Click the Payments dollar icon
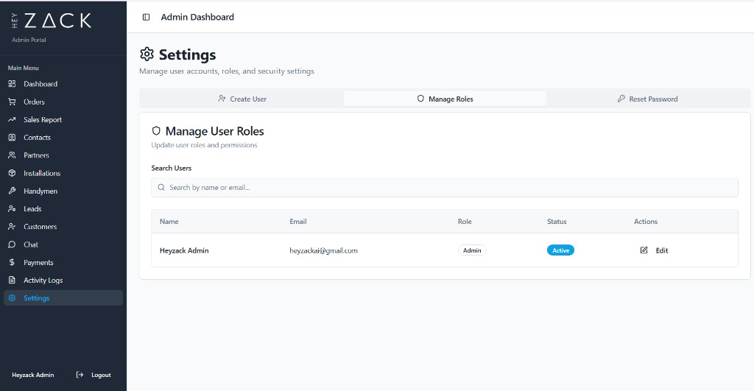 (x=12, y=262)
